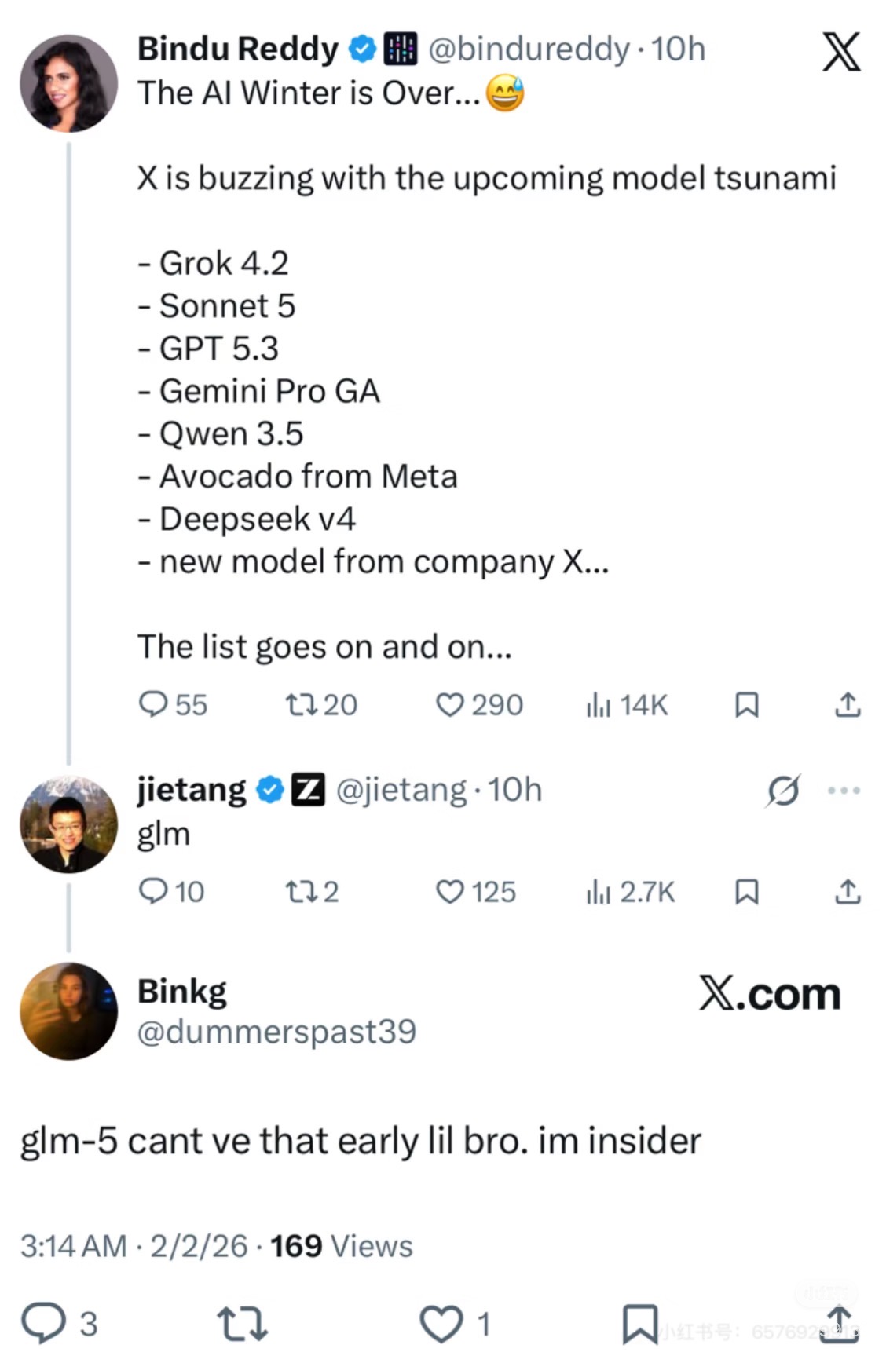Open @jietang profile handle link
This screenshot has height=1363, width=886.
pos(401,790)
